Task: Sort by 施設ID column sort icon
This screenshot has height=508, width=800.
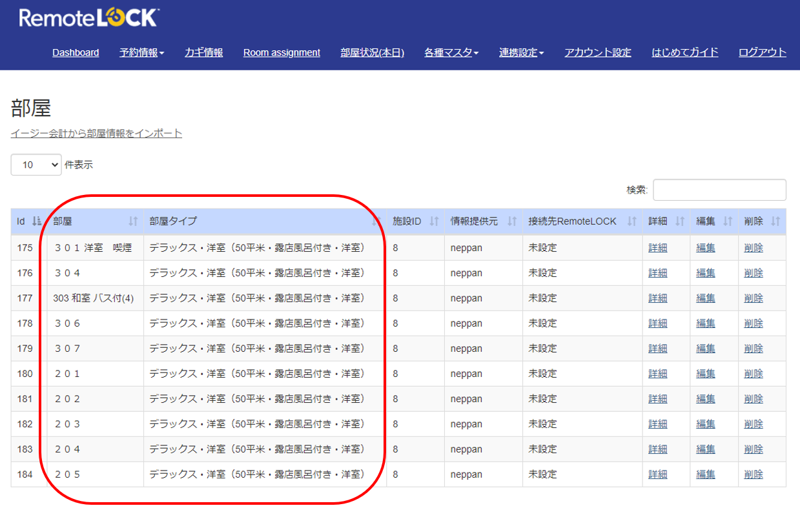Action: pyautogui.click(x=434, y=221)
